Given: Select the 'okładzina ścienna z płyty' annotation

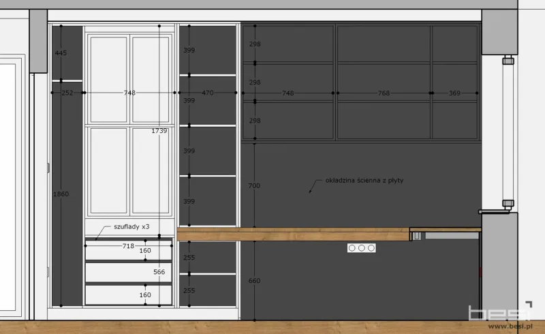Looking at the screenshot, I should tap(364, 181).
